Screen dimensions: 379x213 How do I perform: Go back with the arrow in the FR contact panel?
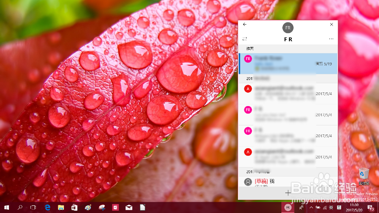(244, 25)
